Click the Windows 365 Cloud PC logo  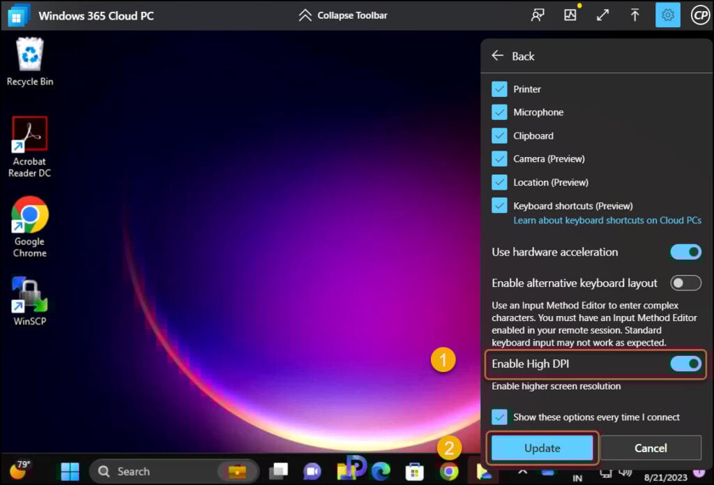point(19,15)
